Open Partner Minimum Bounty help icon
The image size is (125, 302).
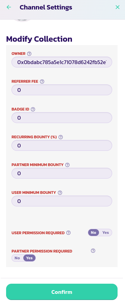pos(67,165)
